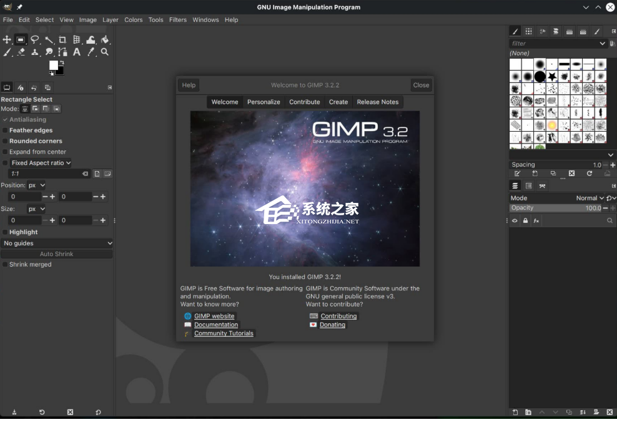
Task: Select the Move tool
Action: [7, 39]
